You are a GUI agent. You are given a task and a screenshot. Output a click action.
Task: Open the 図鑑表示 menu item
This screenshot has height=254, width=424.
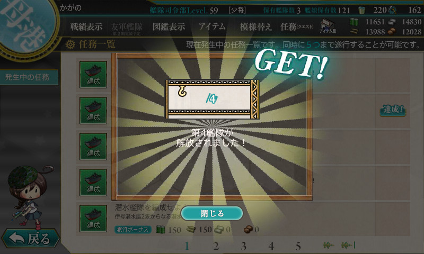(169, 26)
